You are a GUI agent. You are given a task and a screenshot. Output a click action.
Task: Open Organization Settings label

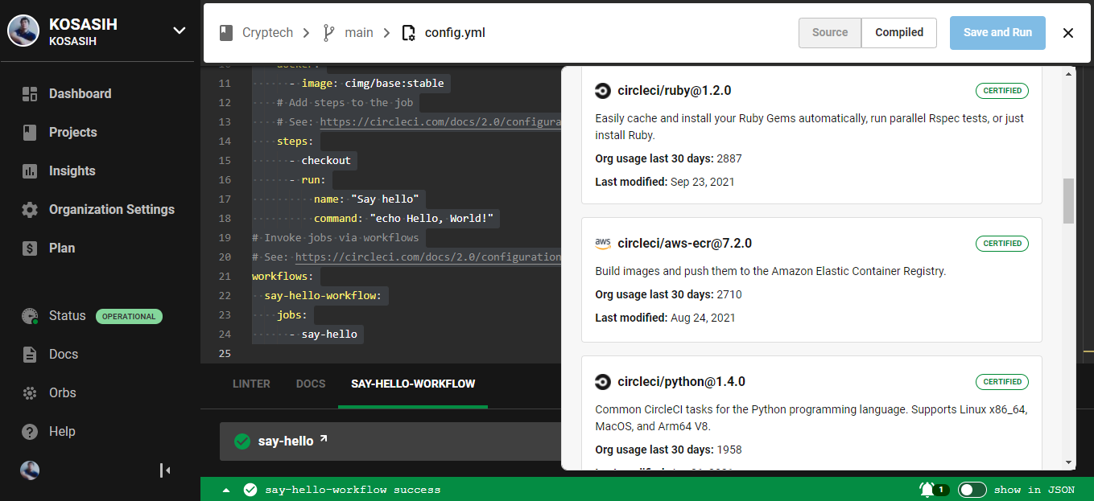(112, 210)
